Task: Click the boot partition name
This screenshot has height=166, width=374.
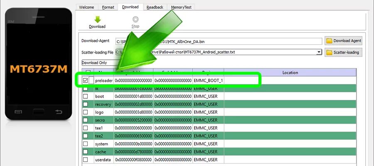Action: coord(99,96)
